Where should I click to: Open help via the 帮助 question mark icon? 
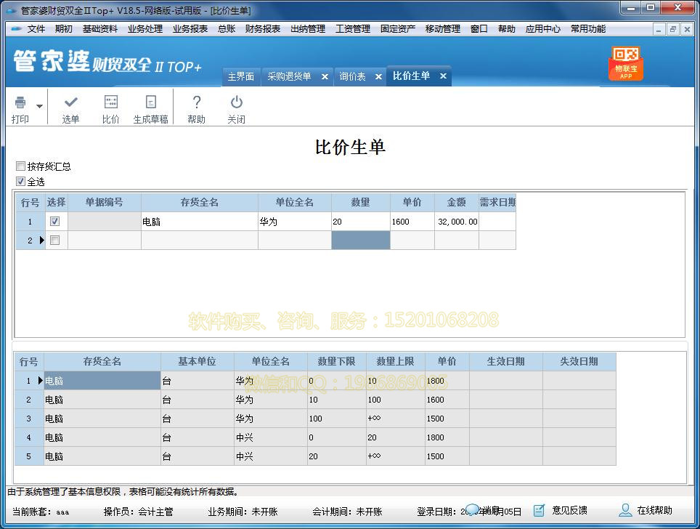(x=196, y=108)
